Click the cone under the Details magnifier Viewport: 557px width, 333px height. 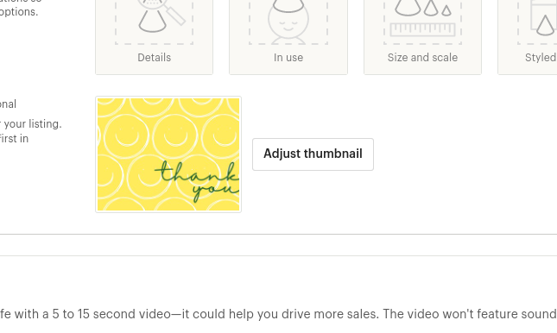[x=152, y=21]
